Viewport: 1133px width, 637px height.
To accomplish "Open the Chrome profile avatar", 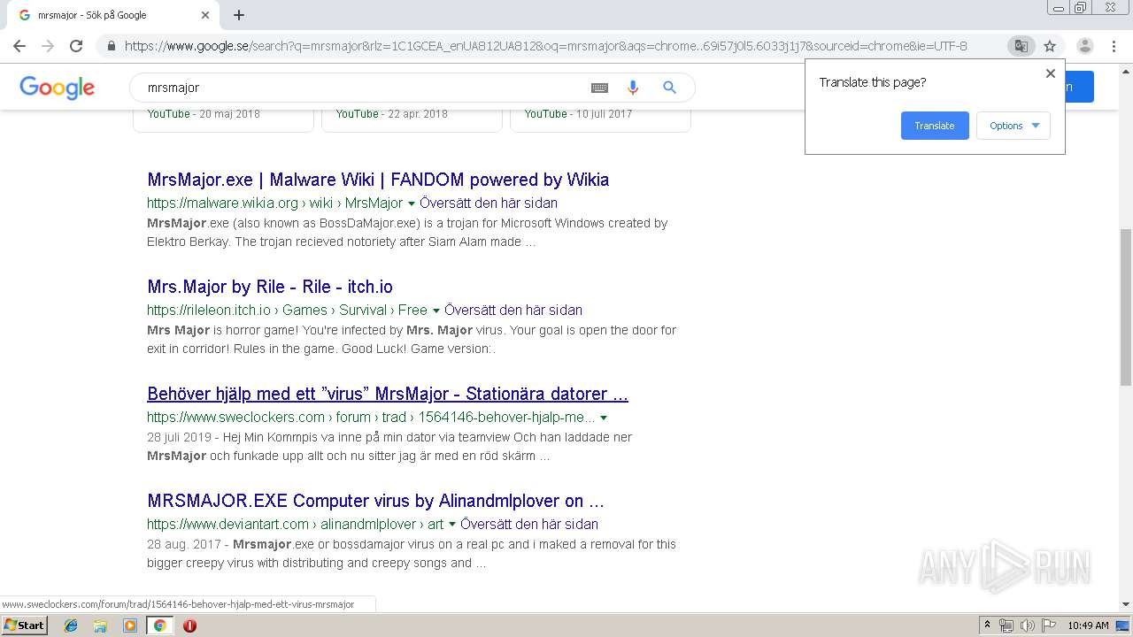I will (1084, 46).
